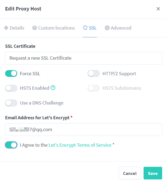The height and width of the screenshot is (184, 167).
Task: Focus the Let's Encrypt email address field
Action: click(x=83, y=129)
